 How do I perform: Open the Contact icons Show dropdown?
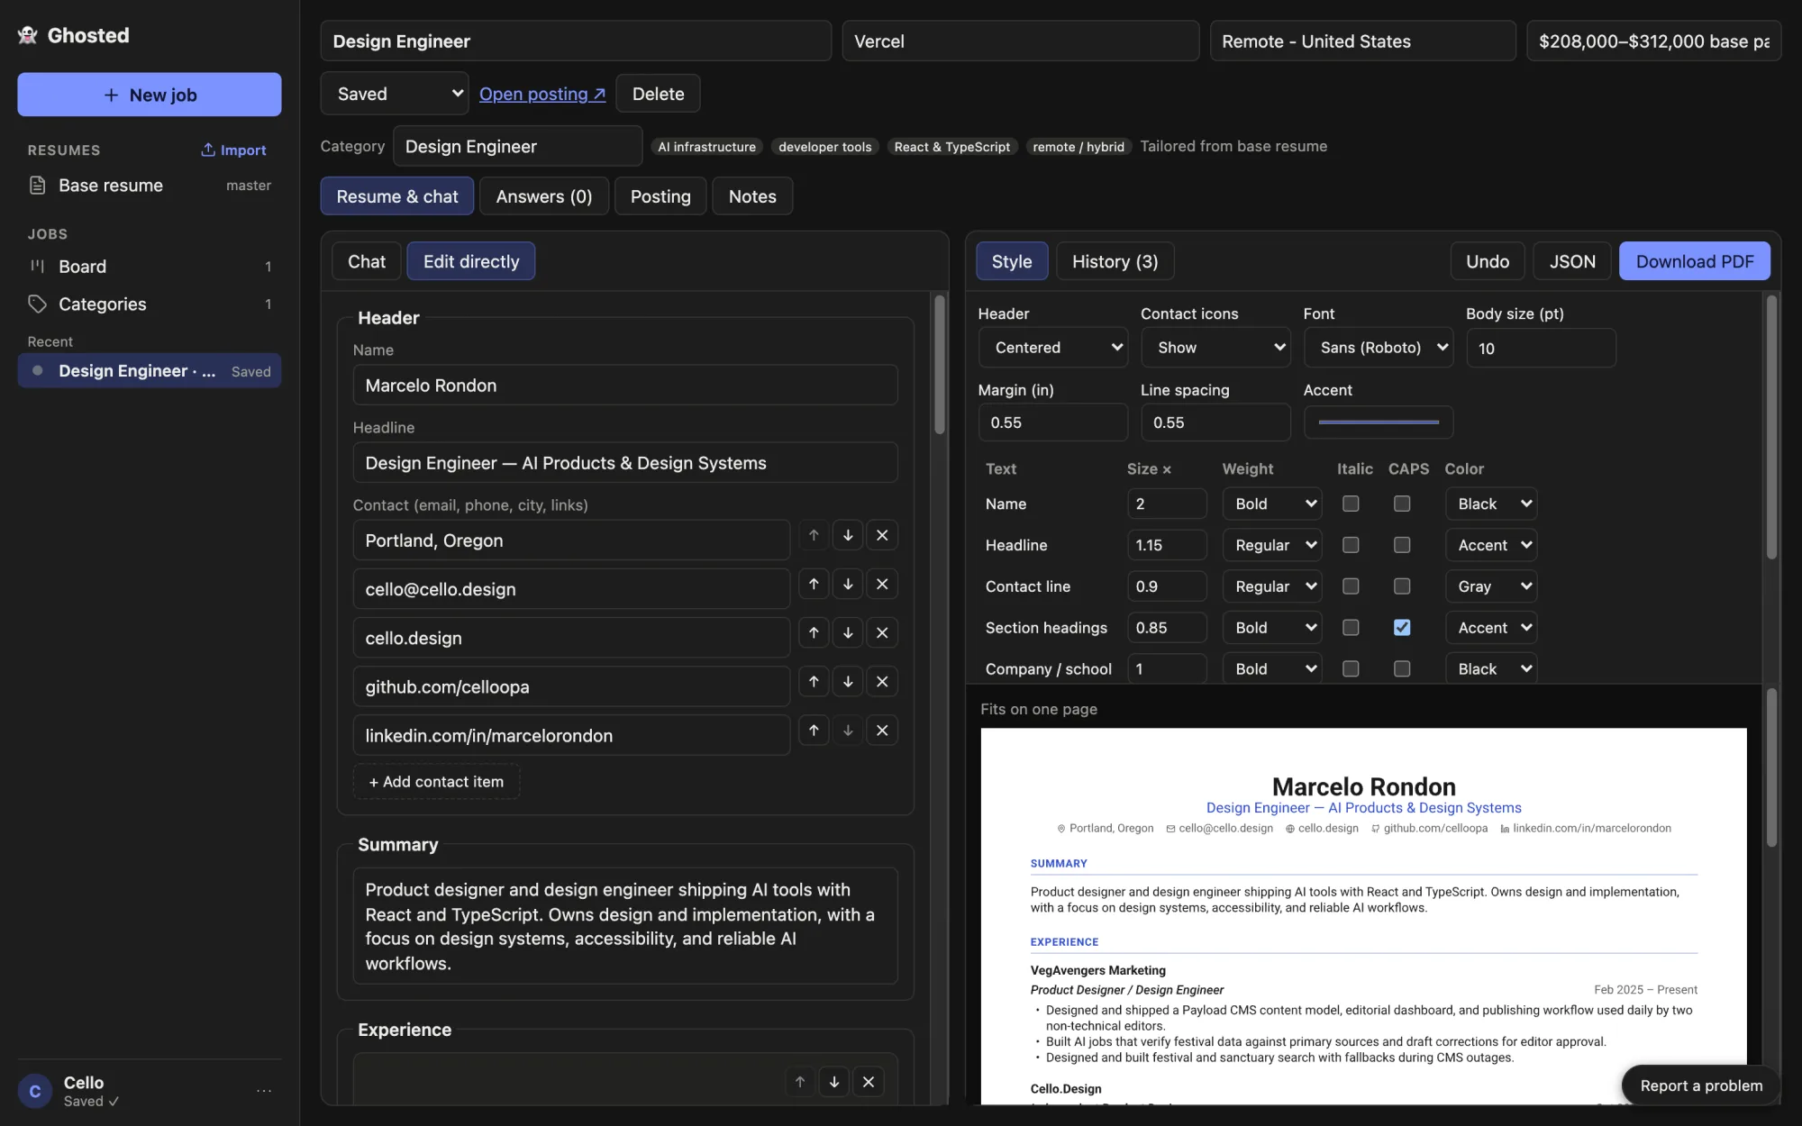pos(1215,348)
